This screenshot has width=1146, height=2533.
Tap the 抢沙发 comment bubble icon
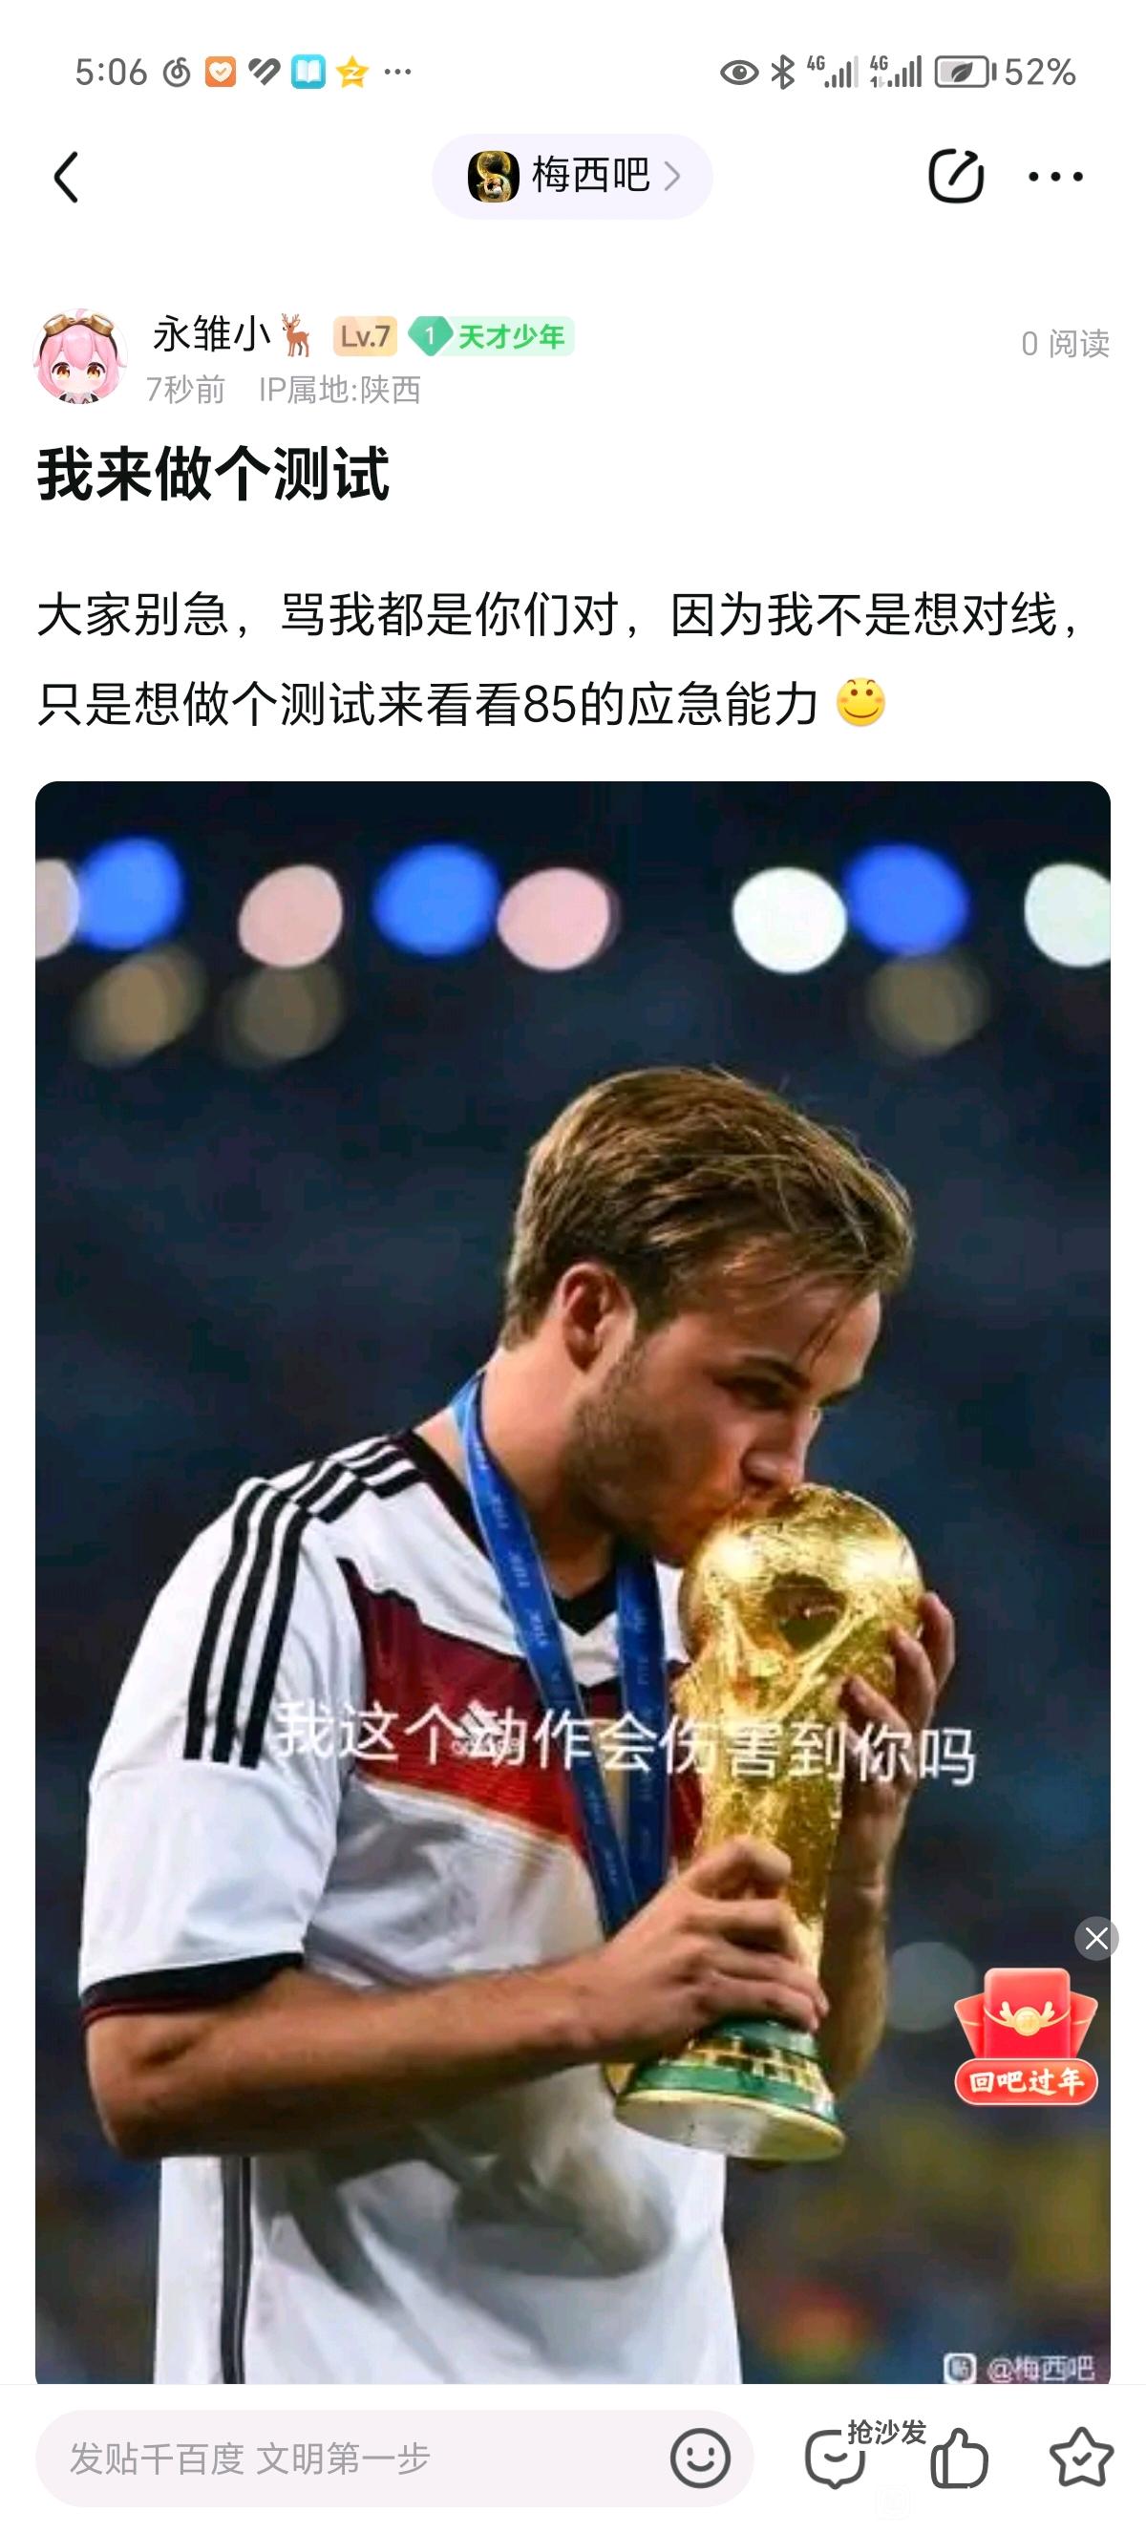[836, 2458]
